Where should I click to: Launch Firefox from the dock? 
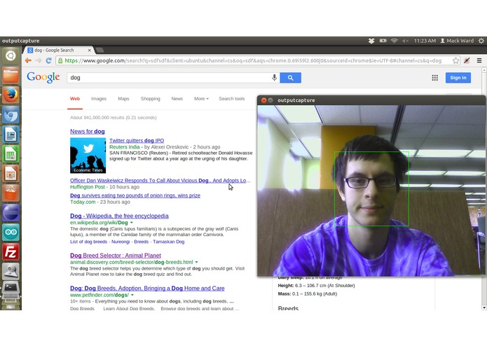11,95
